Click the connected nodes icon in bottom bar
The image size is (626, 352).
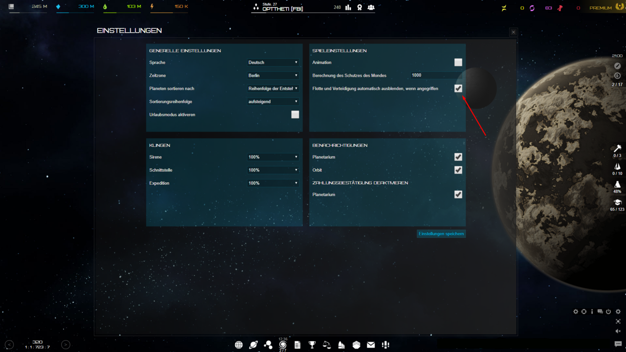[268, 345]
